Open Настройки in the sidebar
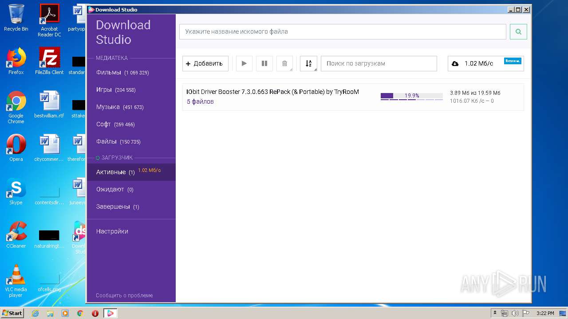The height and width of the screenshot is (319, 568). click(x=112, y=231)
